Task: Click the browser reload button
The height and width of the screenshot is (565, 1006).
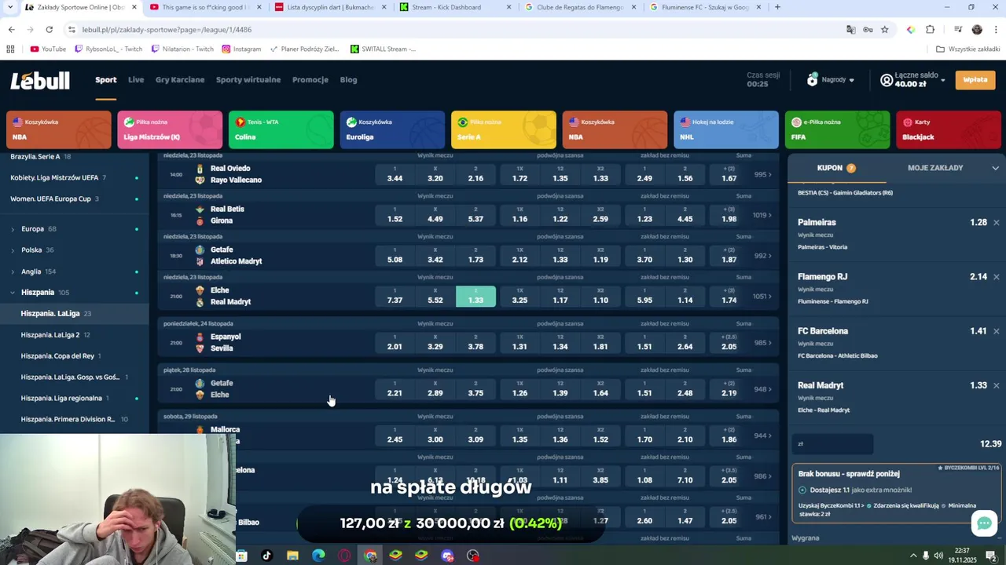Action: 49,30
